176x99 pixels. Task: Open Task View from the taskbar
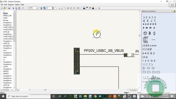point(60,96)
